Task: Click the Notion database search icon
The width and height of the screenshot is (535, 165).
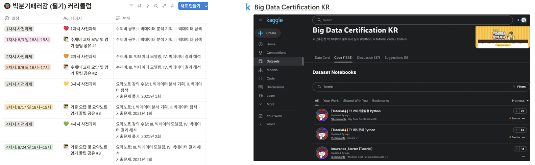Action: [156, 6]
